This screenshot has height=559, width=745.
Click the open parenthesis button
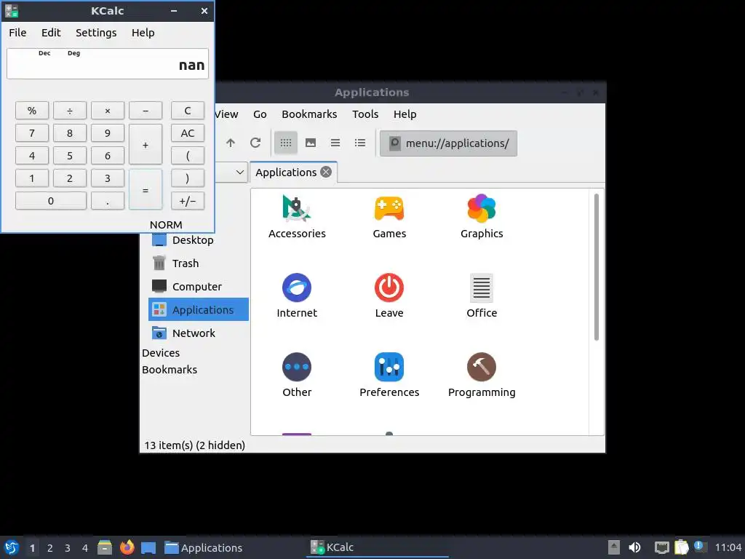coord(188,156)
